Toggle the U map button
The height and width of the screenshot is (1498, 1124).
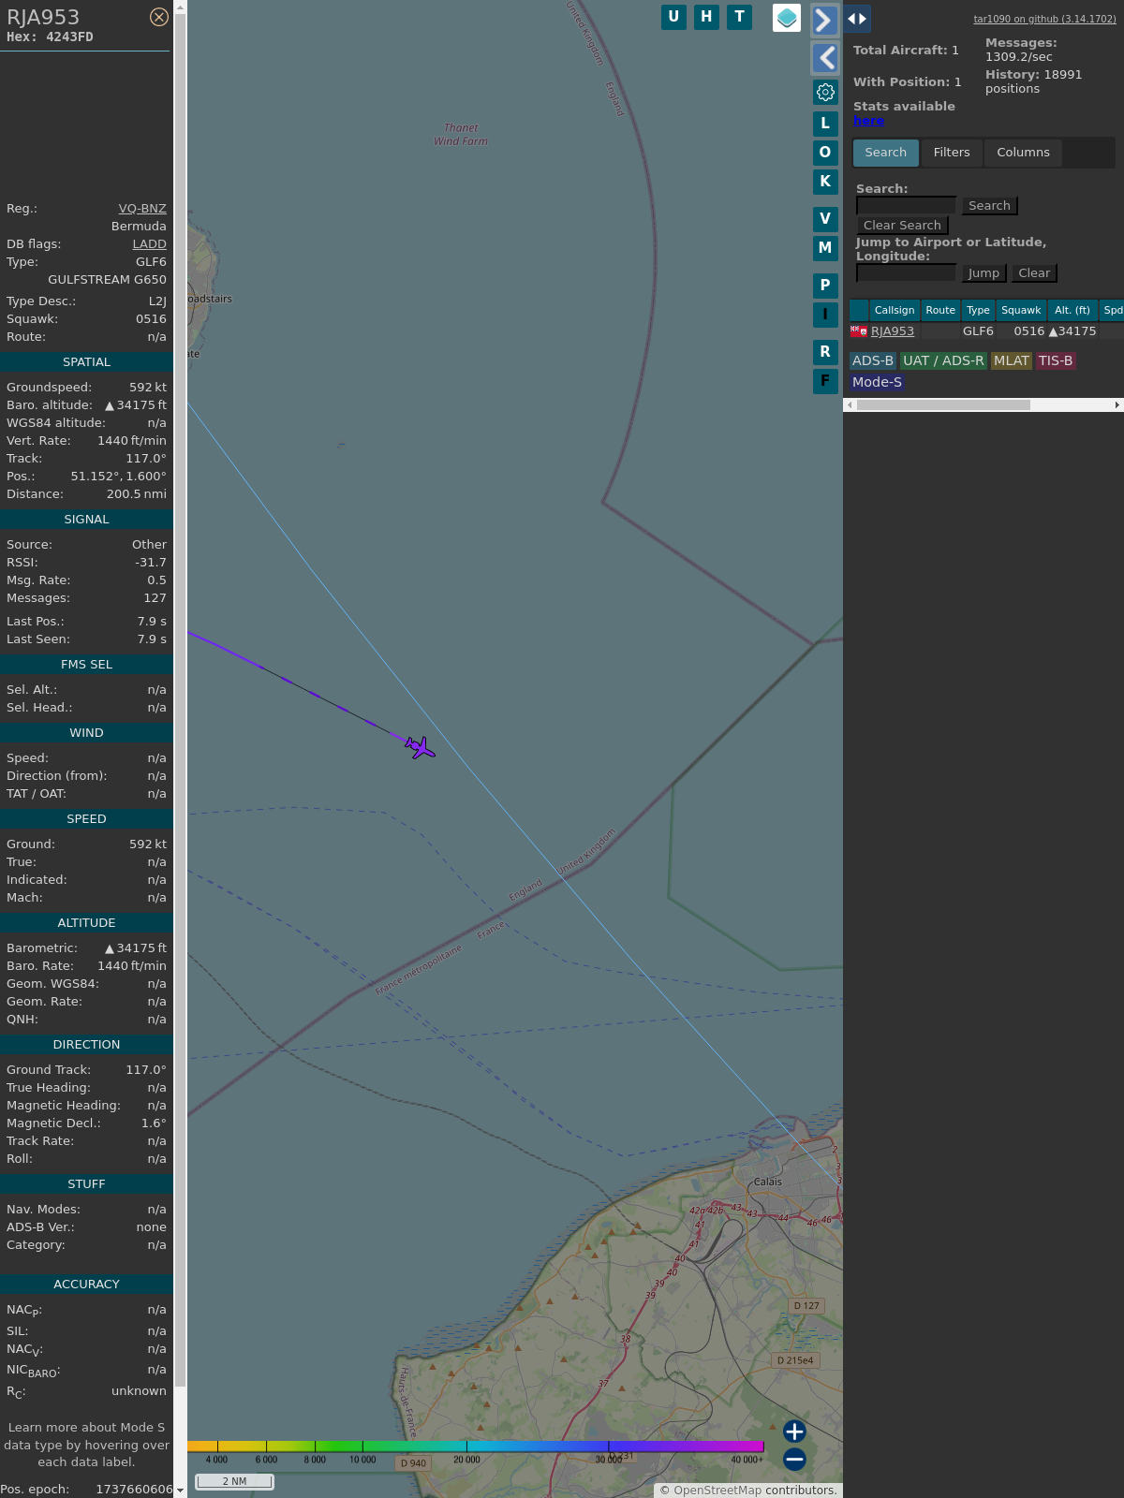[x=673, y=17]
